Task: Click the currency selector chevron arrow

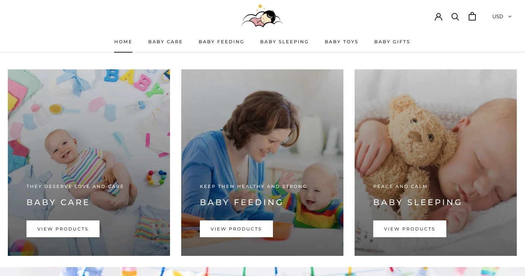Action: click(510, 16)
